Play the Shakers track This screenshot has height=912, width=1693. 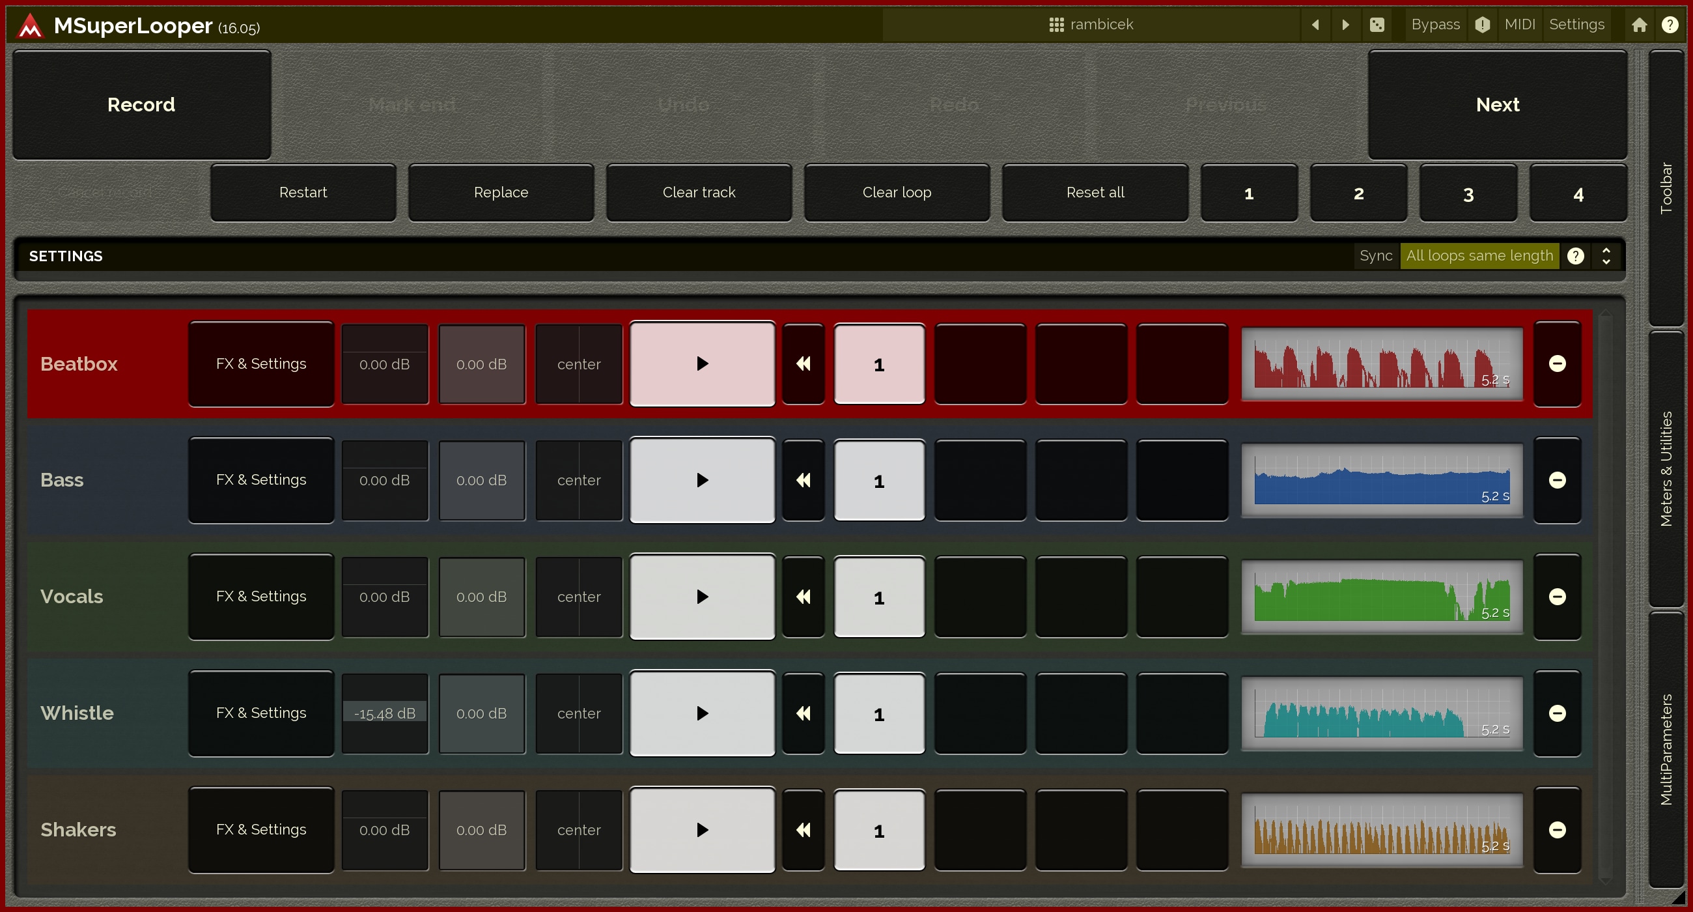702,830
